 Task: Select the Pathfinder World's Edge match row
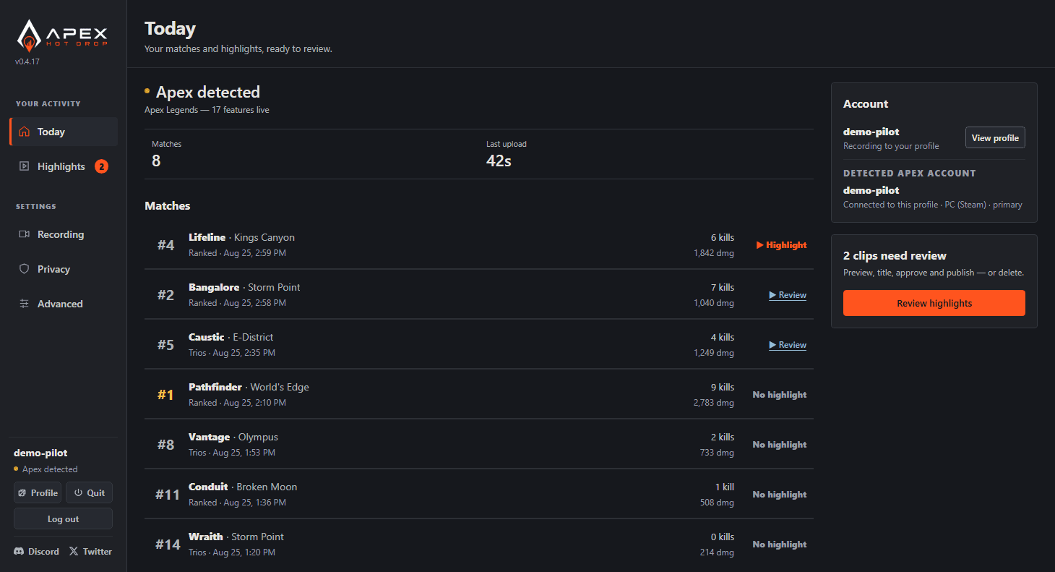[x=479, y=394]
